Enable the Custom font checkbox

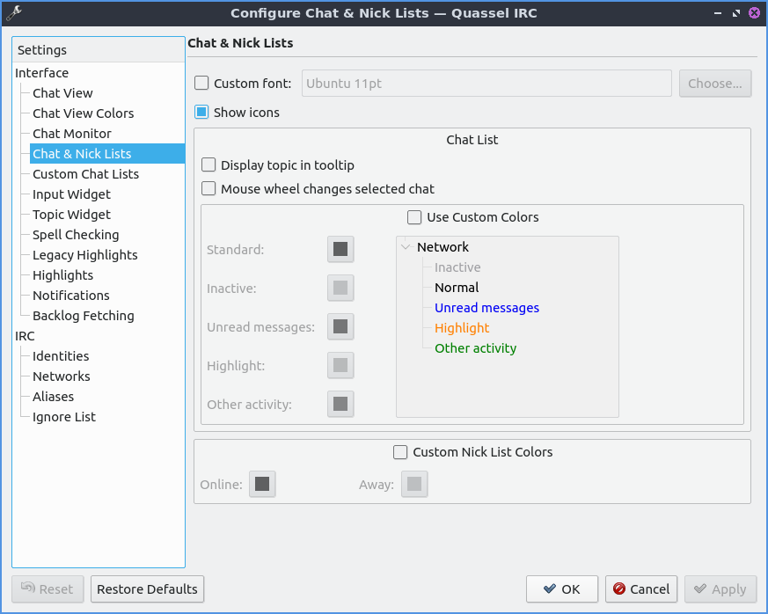[202, 84]
